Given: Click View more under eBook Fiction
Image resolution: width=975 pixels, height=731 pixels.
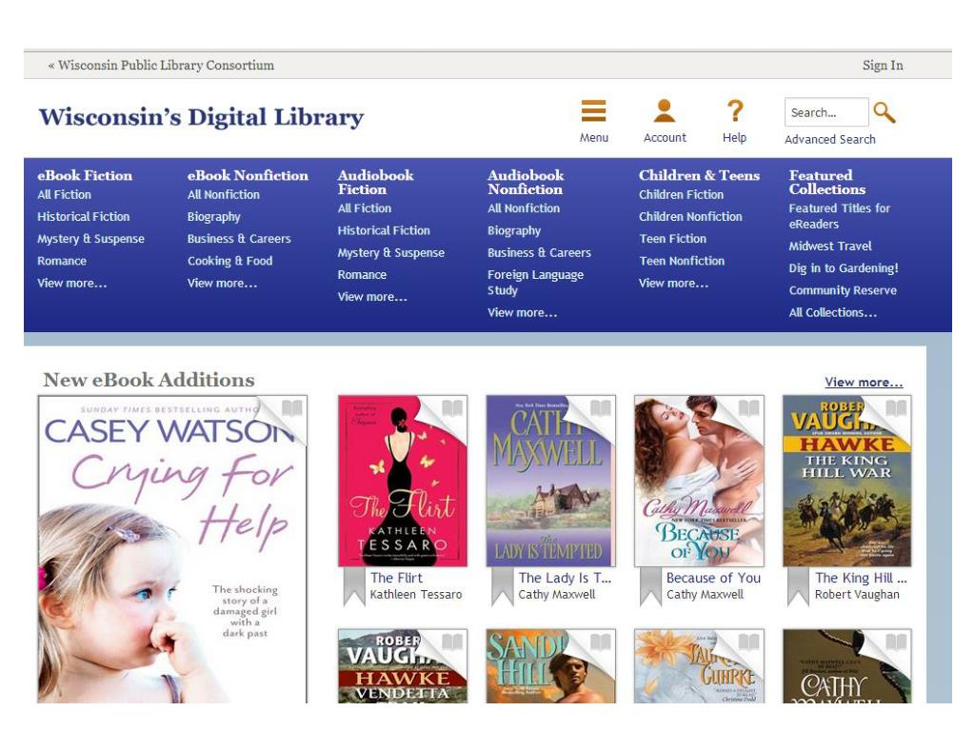Looking at the screenshot, I should 72,283.
